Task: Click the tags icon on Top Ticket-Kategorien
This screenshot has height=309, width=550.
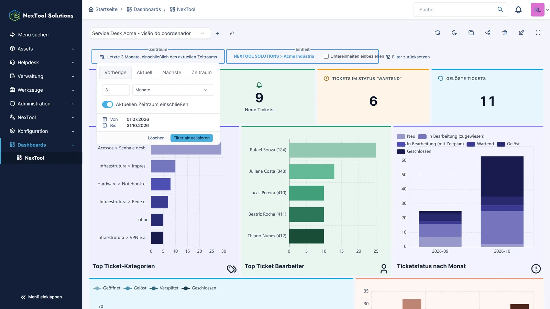Action: (232, 269)
